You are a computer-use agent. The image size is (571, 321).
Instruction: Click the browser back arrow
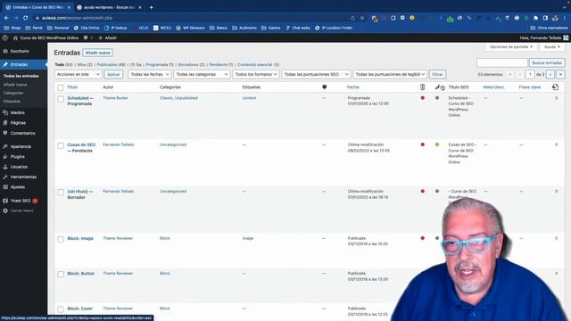[x=6, y=18]
